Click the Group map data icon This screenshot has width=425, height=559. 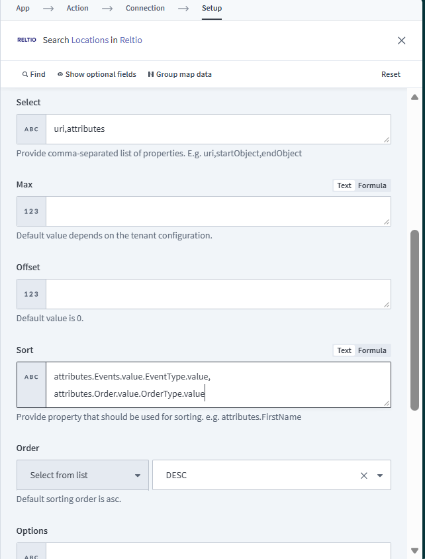point(151,74)
